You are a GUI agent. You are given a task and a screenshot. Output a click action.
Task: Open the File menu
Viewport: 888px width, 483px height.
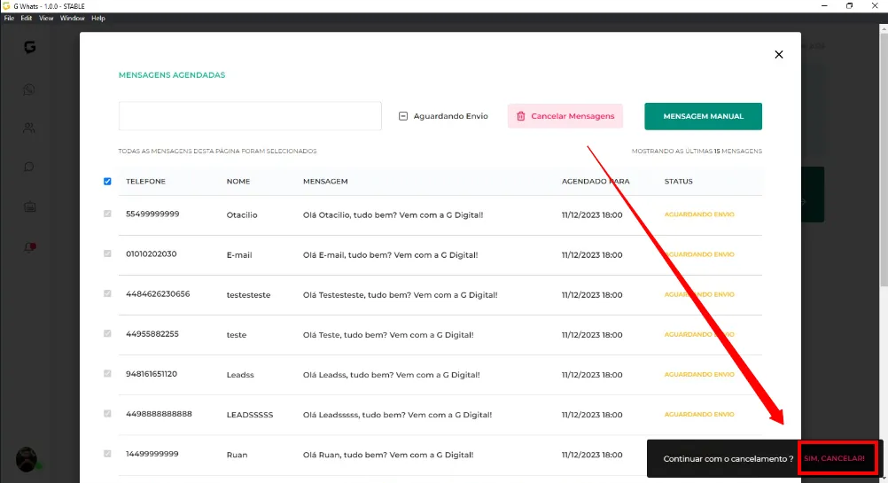pos(9,18)
